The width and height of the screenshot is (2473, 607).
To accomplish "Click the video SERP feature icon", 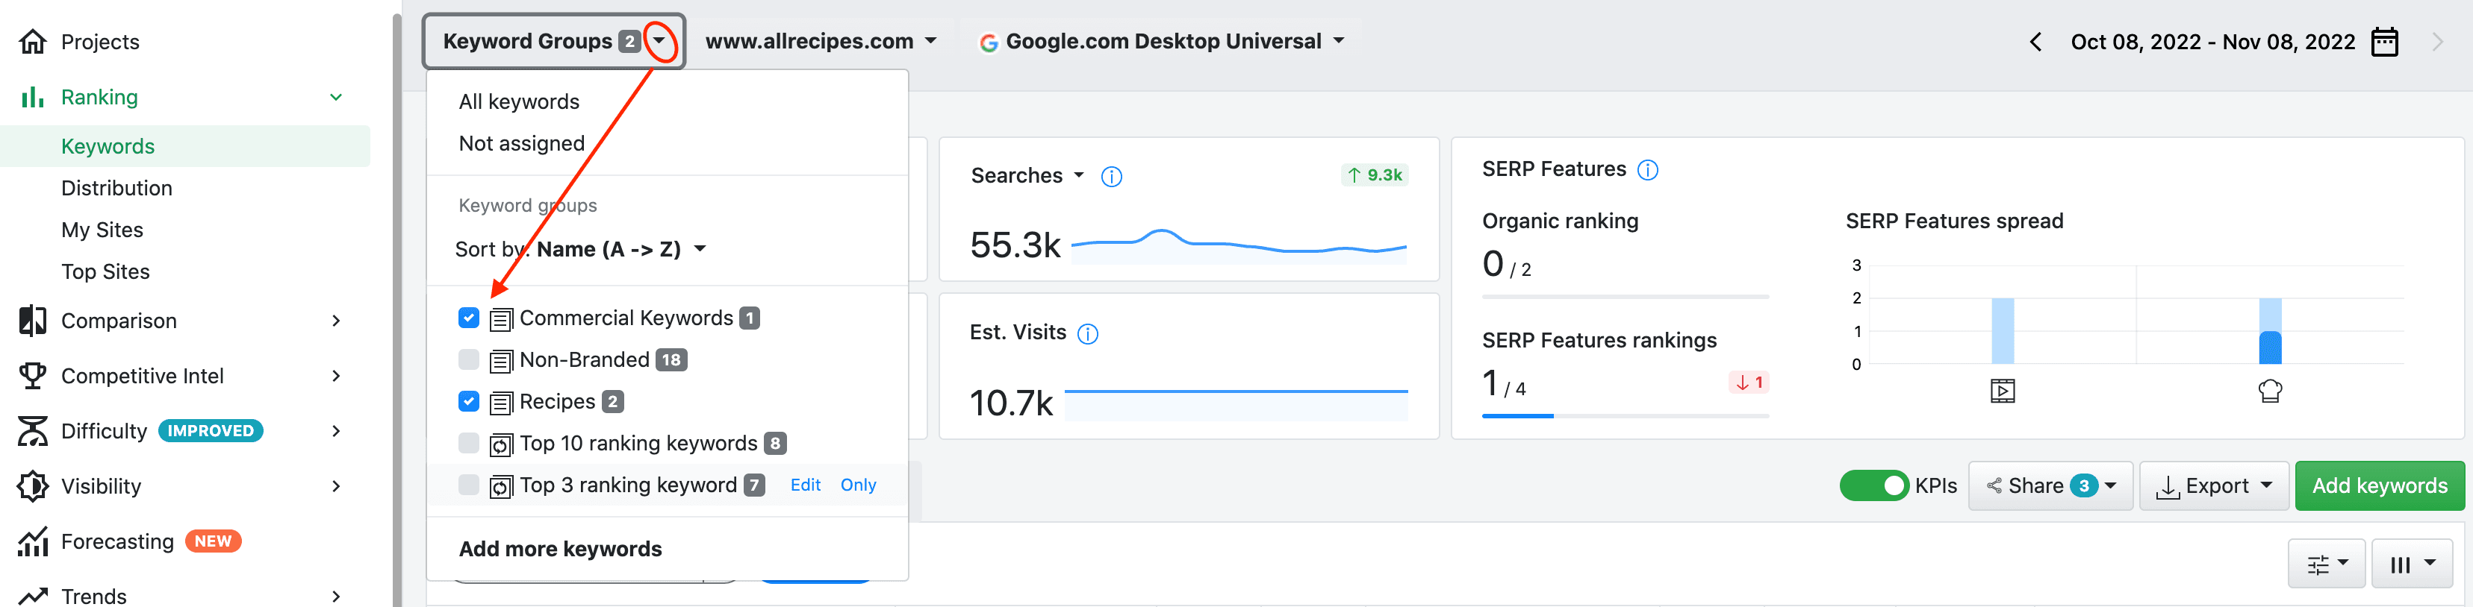I will 2002,390.
